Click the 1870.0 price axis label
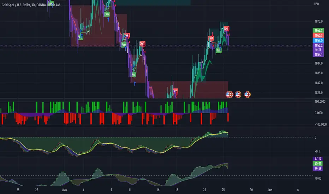This screenshot has width=329, height=194. tap(318, 22)
